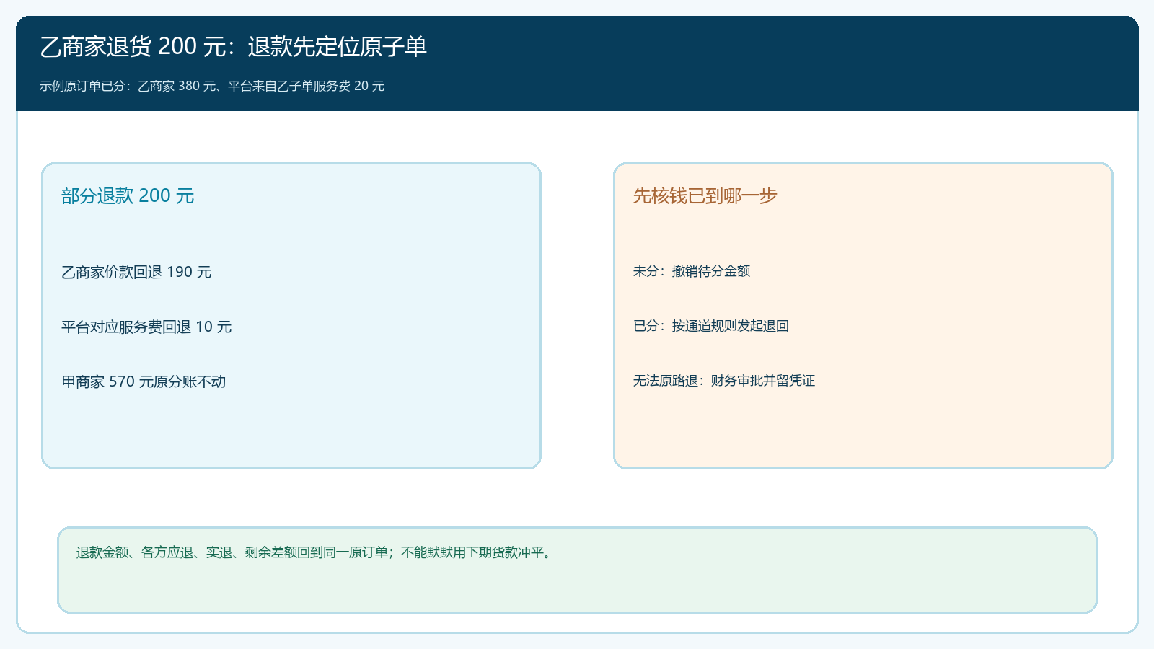The width and height of the screenshot is (1154, 649).
Task: Click the 部分退款 200 元 card heading
Action: coord(128,196)
